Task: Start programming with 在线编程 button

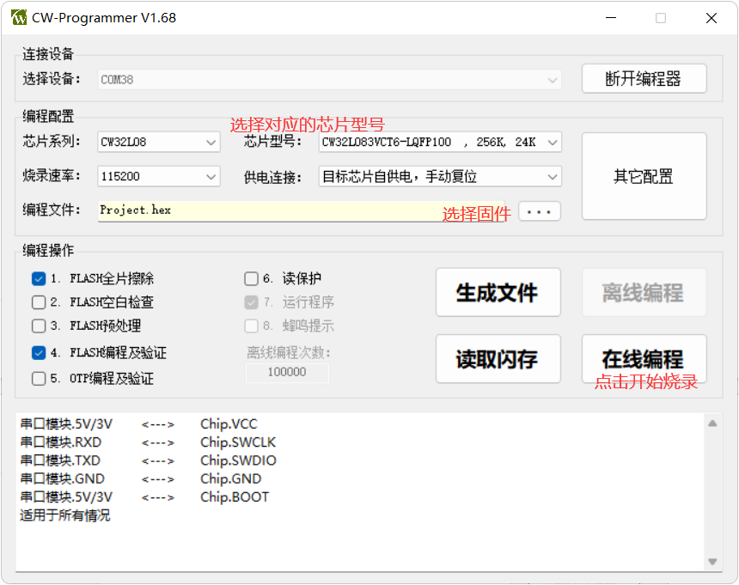Action: coord(644,359)
